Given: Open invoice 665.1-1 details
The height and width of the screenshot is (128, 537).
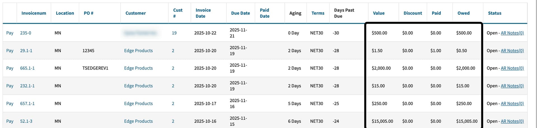Looking at the screenshot, I should coord(27,68).
